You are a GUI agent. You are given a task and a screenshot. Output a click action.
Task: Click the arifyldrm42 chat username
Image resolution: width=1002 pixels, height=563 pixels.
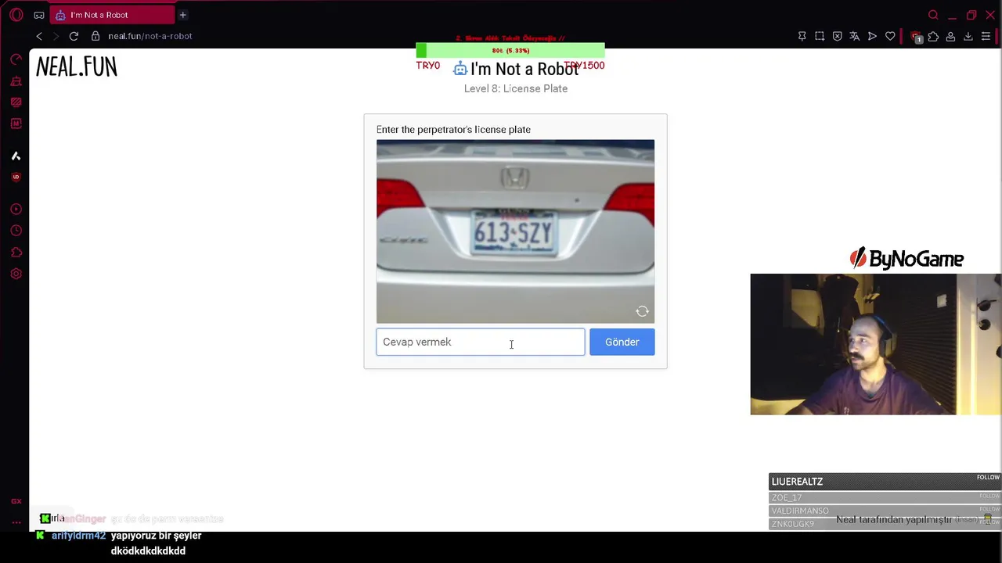(x=78, y=536)
